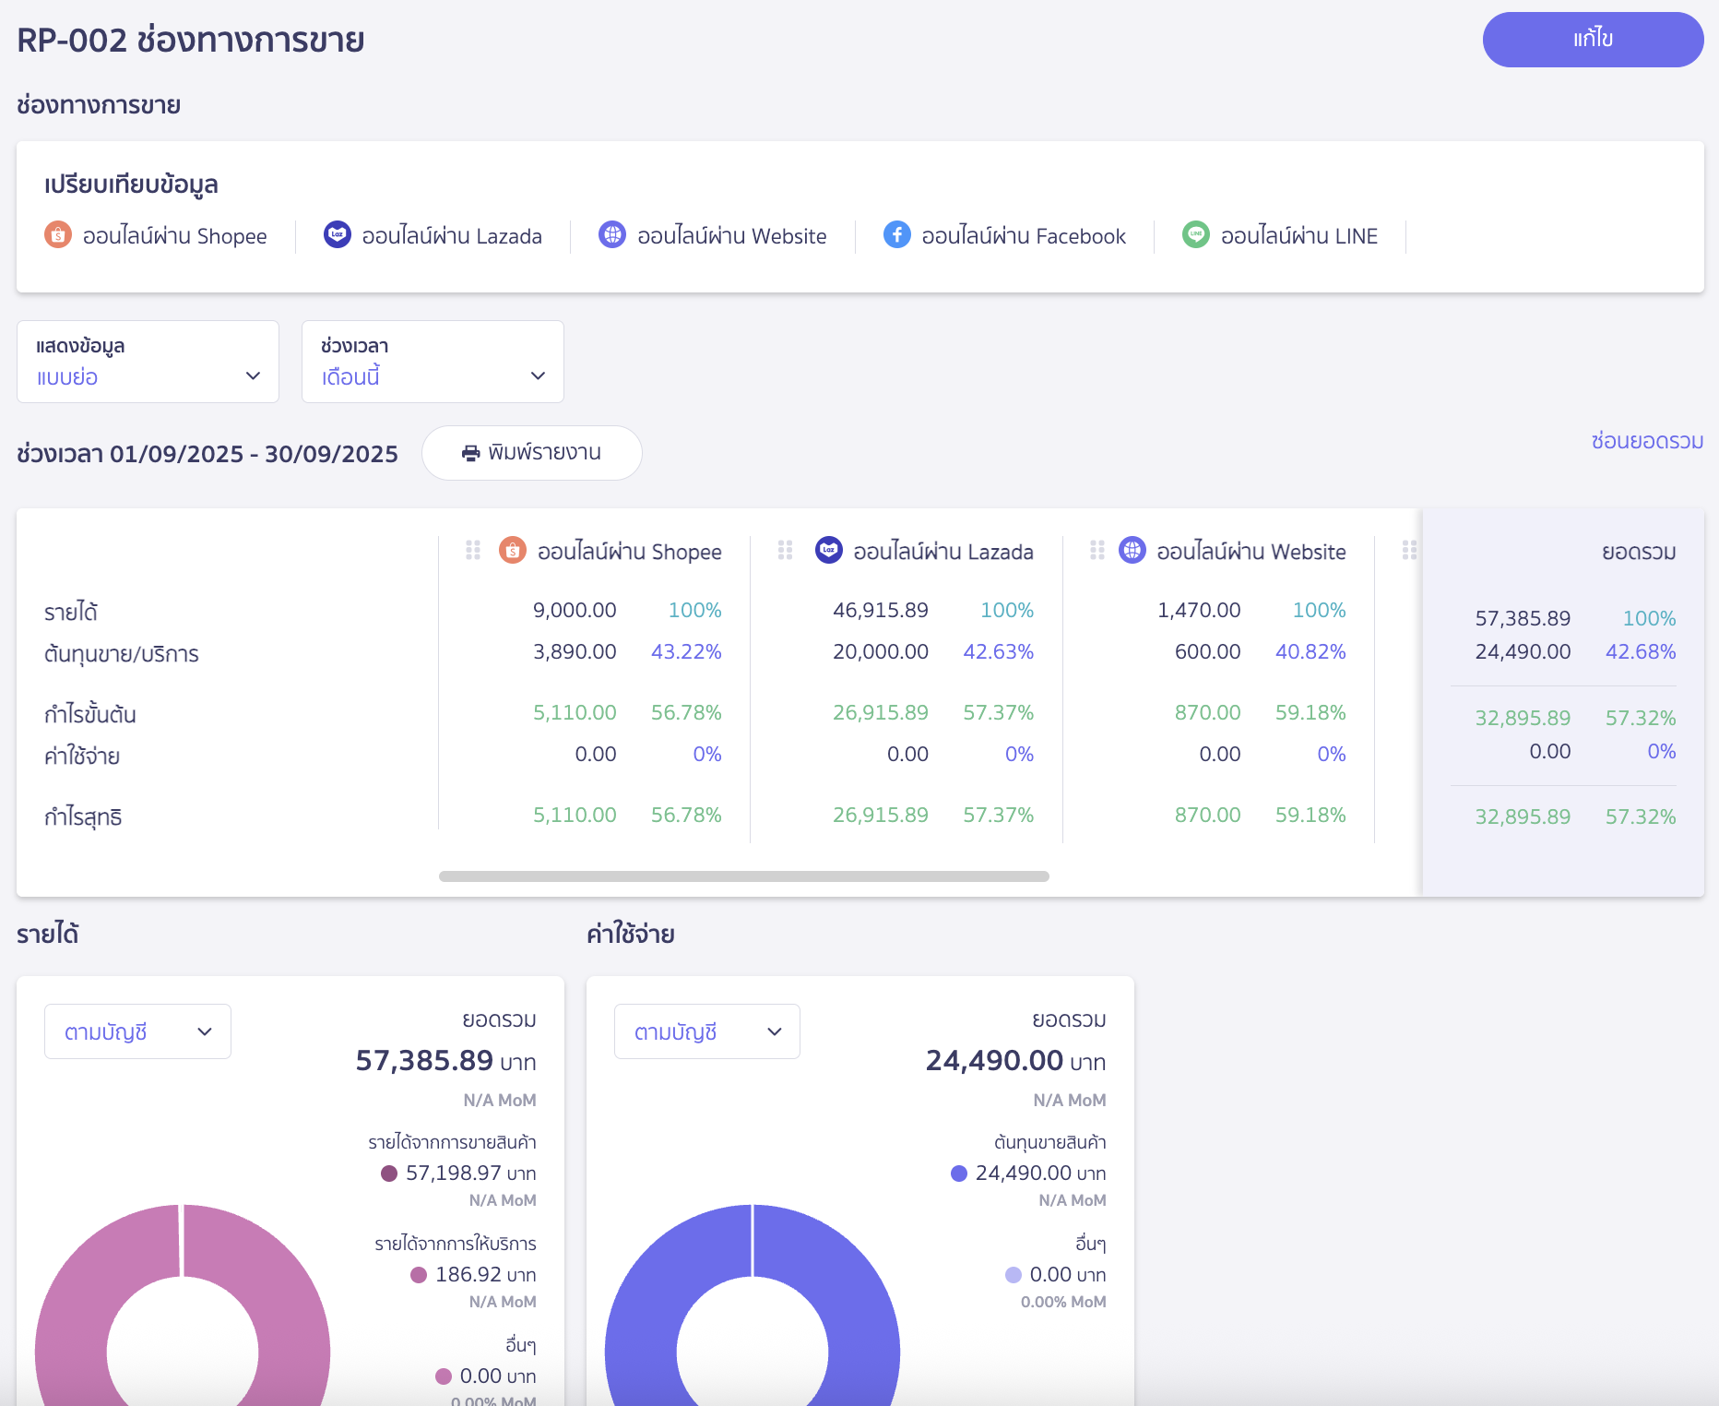Screen dimensions: 1719x1406
Task: Click the drag handle beside Lazada column
Action: (x=786, y=551)
